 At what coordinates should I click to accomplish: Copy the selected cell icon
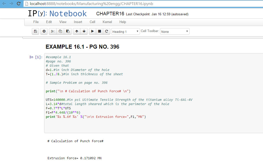pyautogui.click(x=60, y=31)
